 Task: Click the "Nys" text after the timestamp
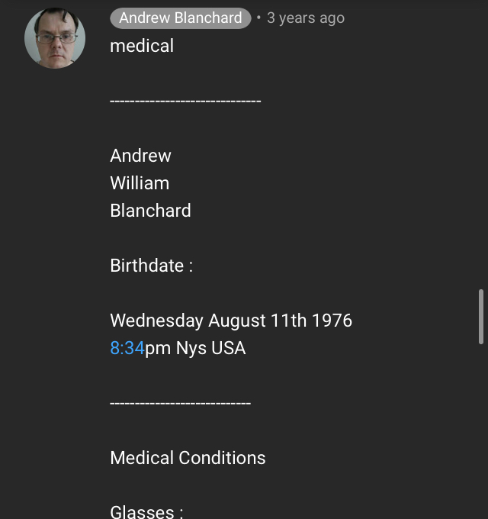(x=191, y=348)
